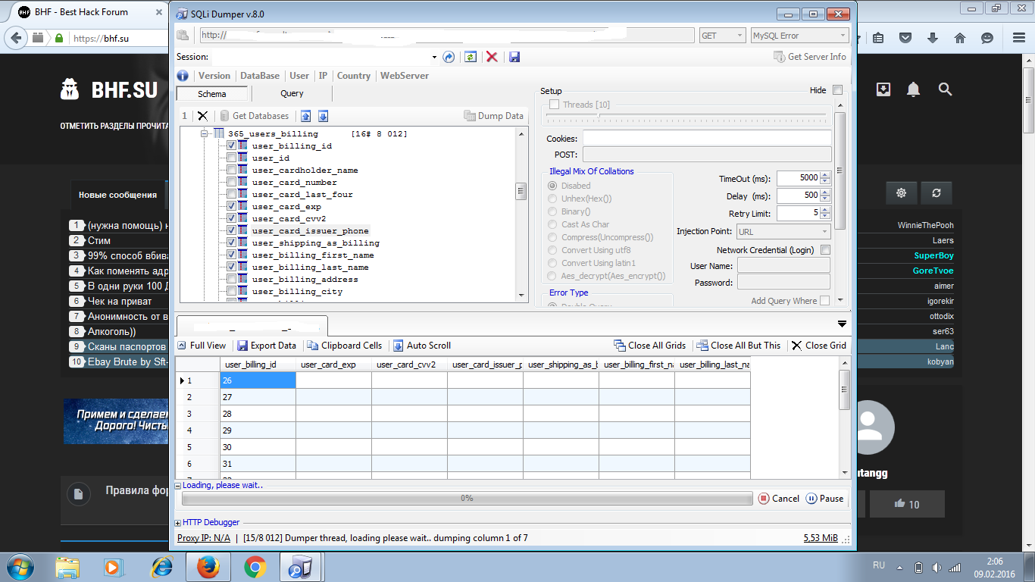Select the Schema tab
The width and height of the screenshot is (1035, 582).
tap(212, 94)
